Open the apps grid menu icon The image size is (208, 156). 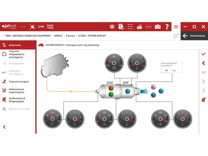pyautogui.click(x=176, y=27)
